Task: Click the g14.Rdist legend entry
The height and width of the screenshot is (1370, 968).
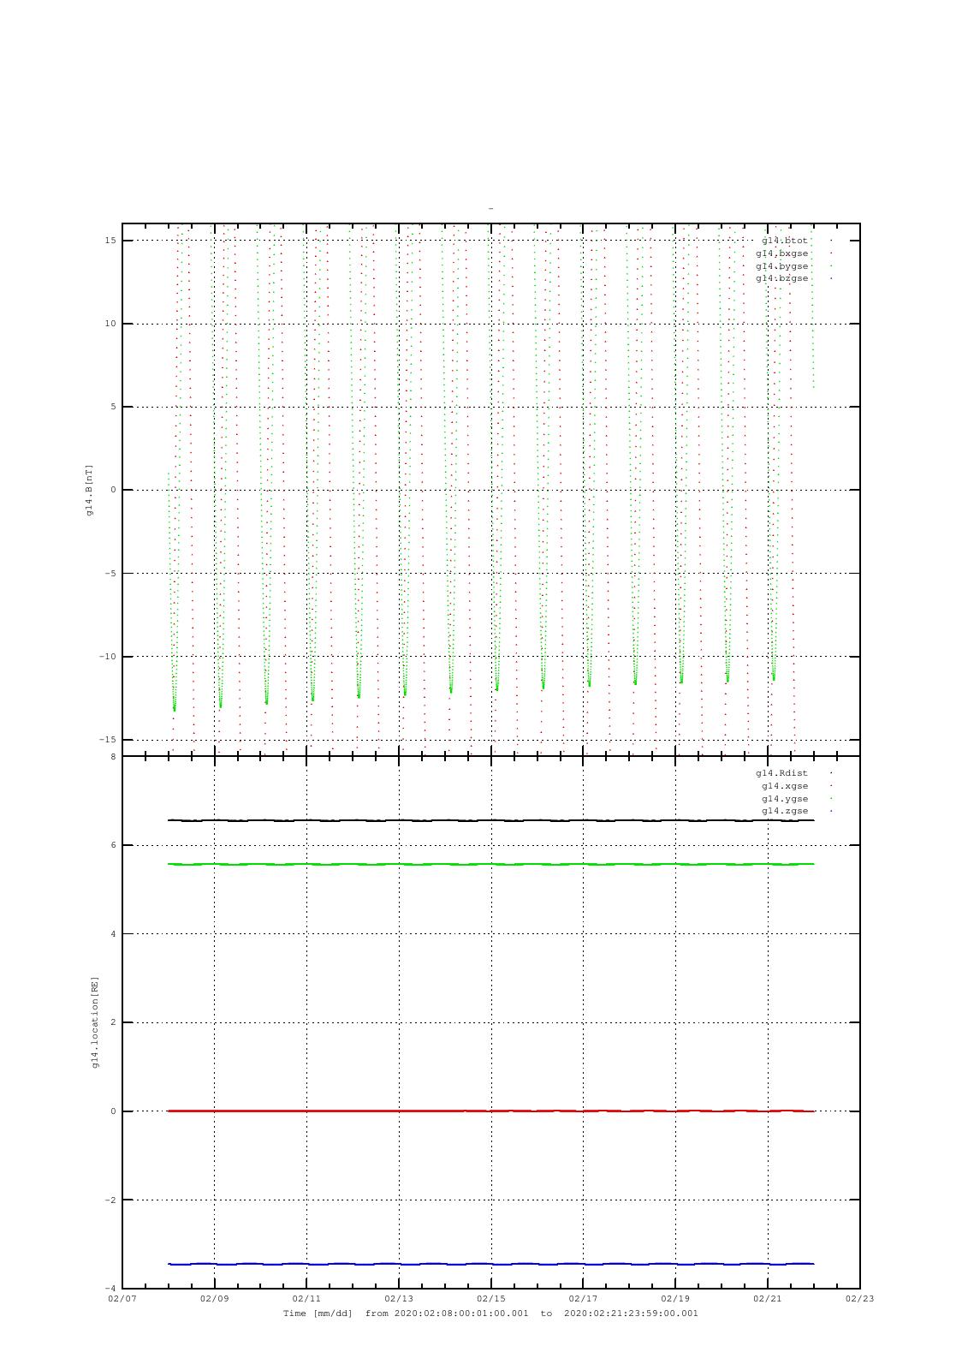Action: (x=781, y=773)
